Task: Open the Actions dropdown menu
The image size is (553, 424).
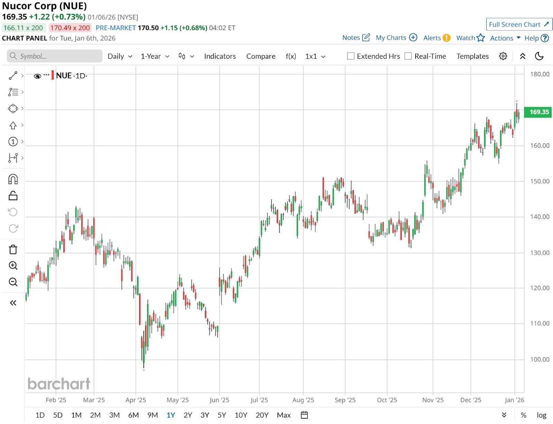Action: (x=505, y=38)
